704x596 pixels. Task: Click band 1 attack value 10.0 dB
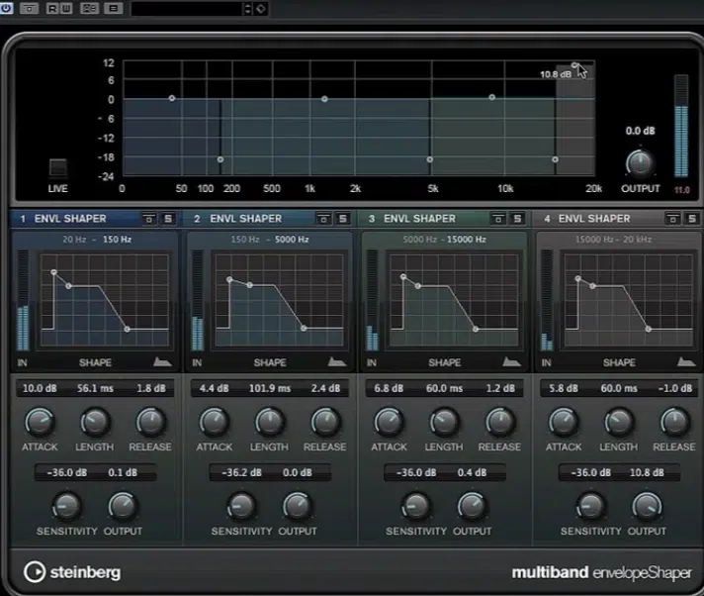tap(40, 388)
